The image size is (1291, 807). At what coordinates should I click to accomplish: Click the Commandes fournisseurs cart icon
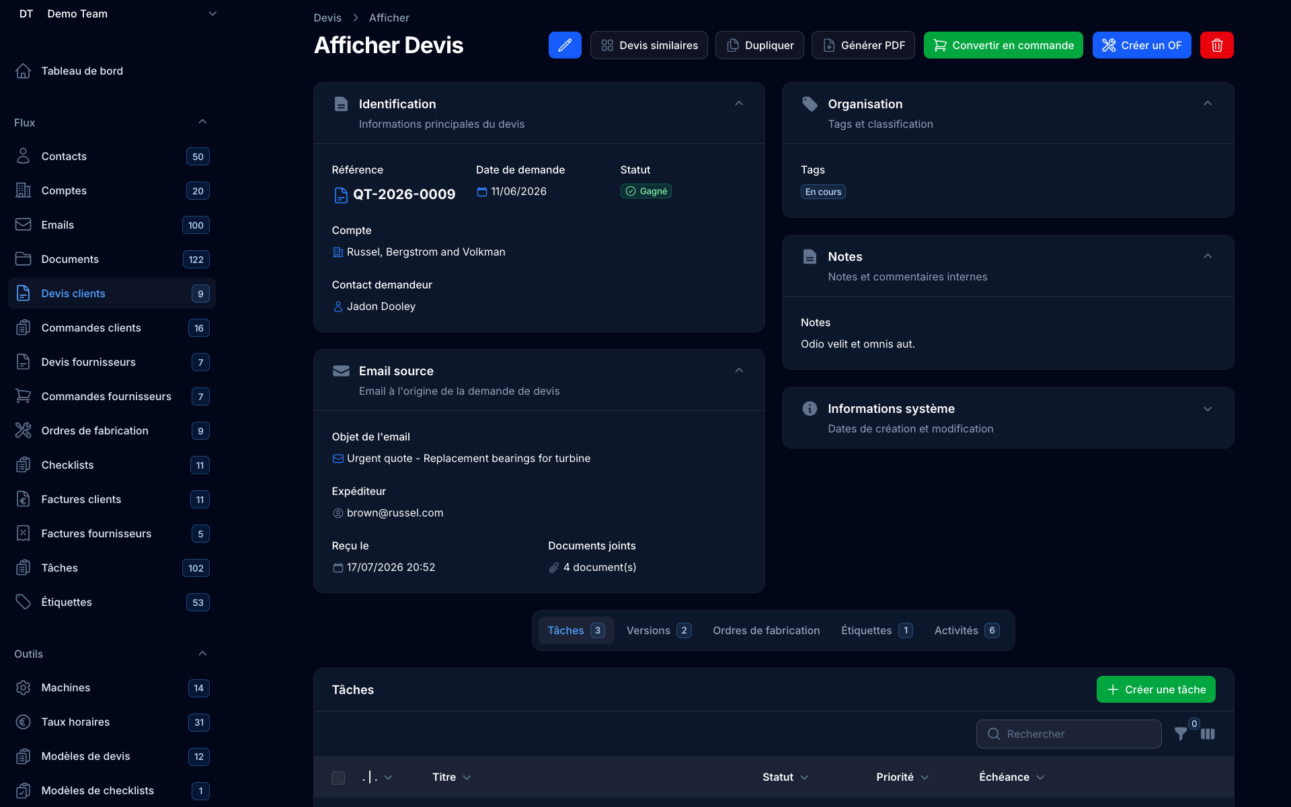(x=24, y=396)
